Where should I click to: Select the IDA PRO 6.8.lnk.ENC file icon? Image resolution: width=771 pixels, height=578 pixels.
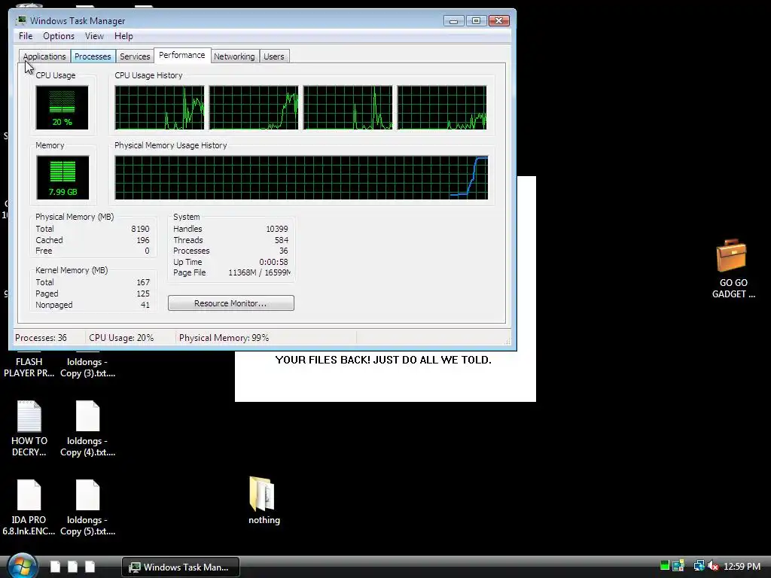[29, 495]
